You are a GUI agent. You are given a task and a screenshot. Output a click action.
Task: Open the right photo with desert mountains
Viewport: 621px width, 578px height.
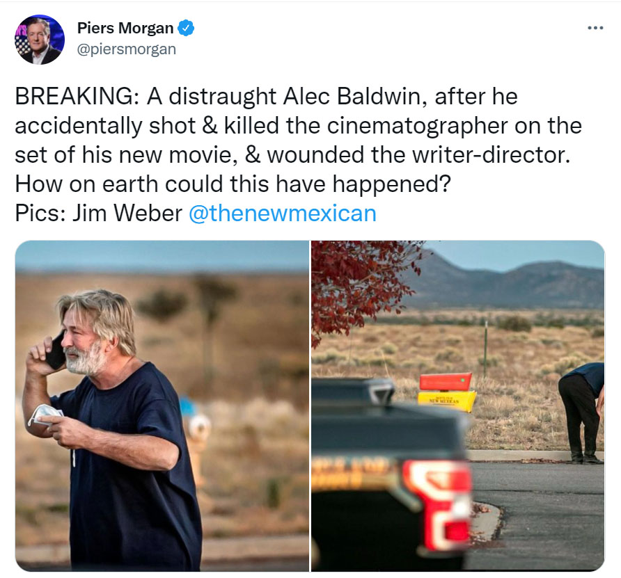[x=458, y=406]
